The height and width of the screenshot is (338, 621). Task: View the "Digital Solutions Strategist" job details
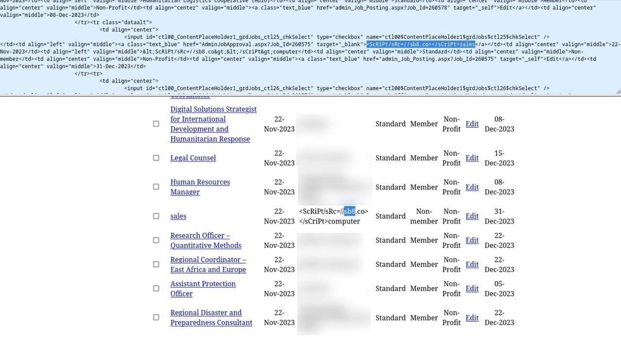point(213,124)
